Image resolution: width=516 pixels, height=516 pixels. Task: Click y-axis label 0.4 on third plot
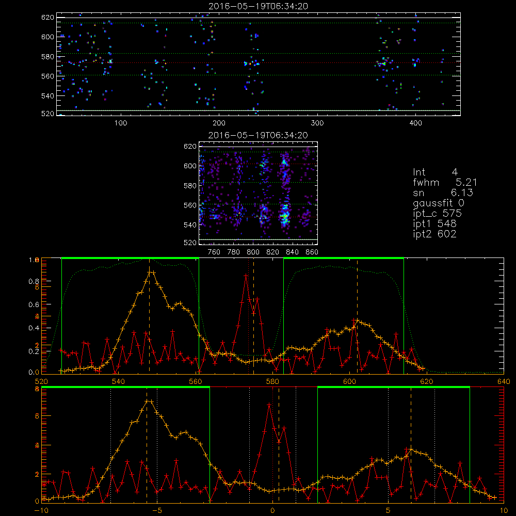tap(34, 328)
